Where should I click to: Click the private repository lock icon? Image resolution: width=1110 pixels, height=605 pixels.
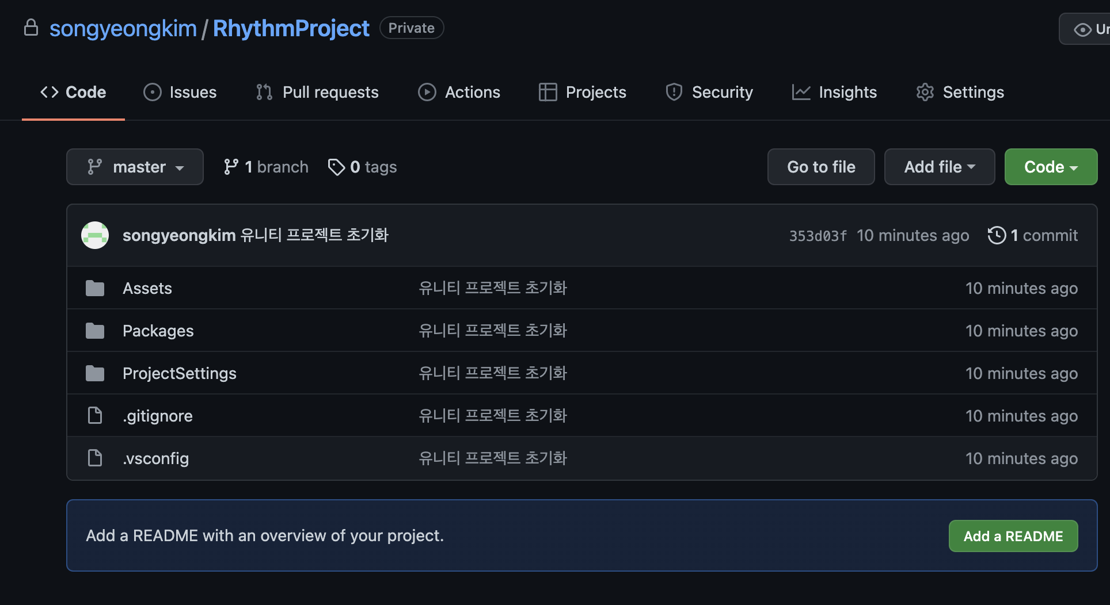(31, 28)
